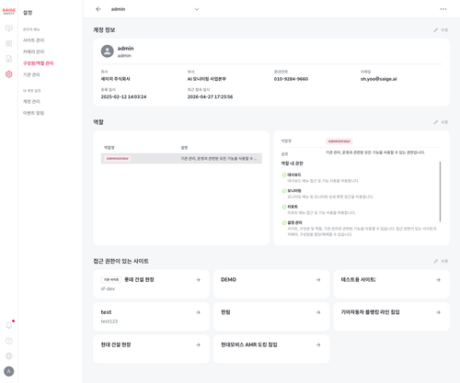Click the SAIGE Safety logo
The image size is (460, 383).
(x=9, y=11)
